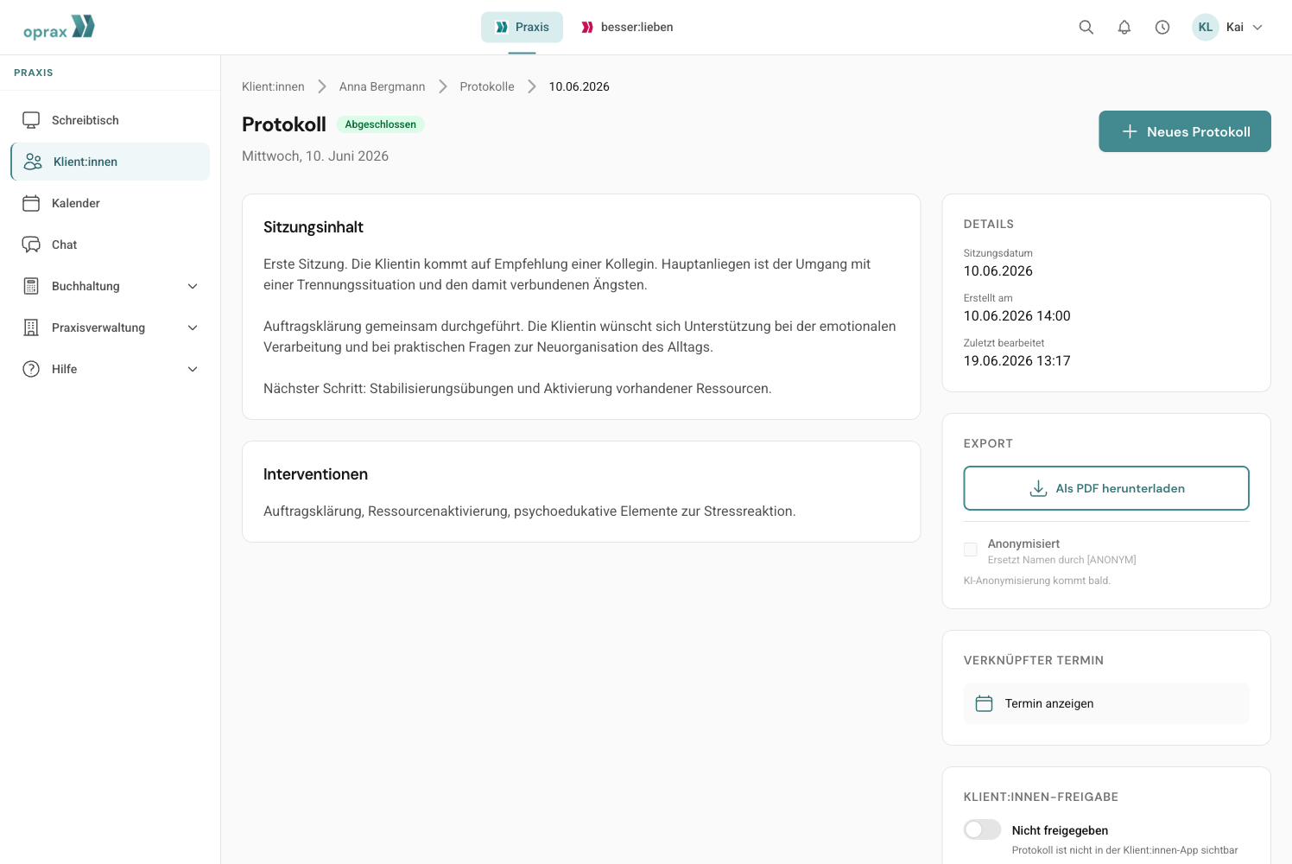The height and width of the screenshot is (864, 1292).
Task: Toggle the Nicht freigegeben switch
Action: (x=982, y=829)
